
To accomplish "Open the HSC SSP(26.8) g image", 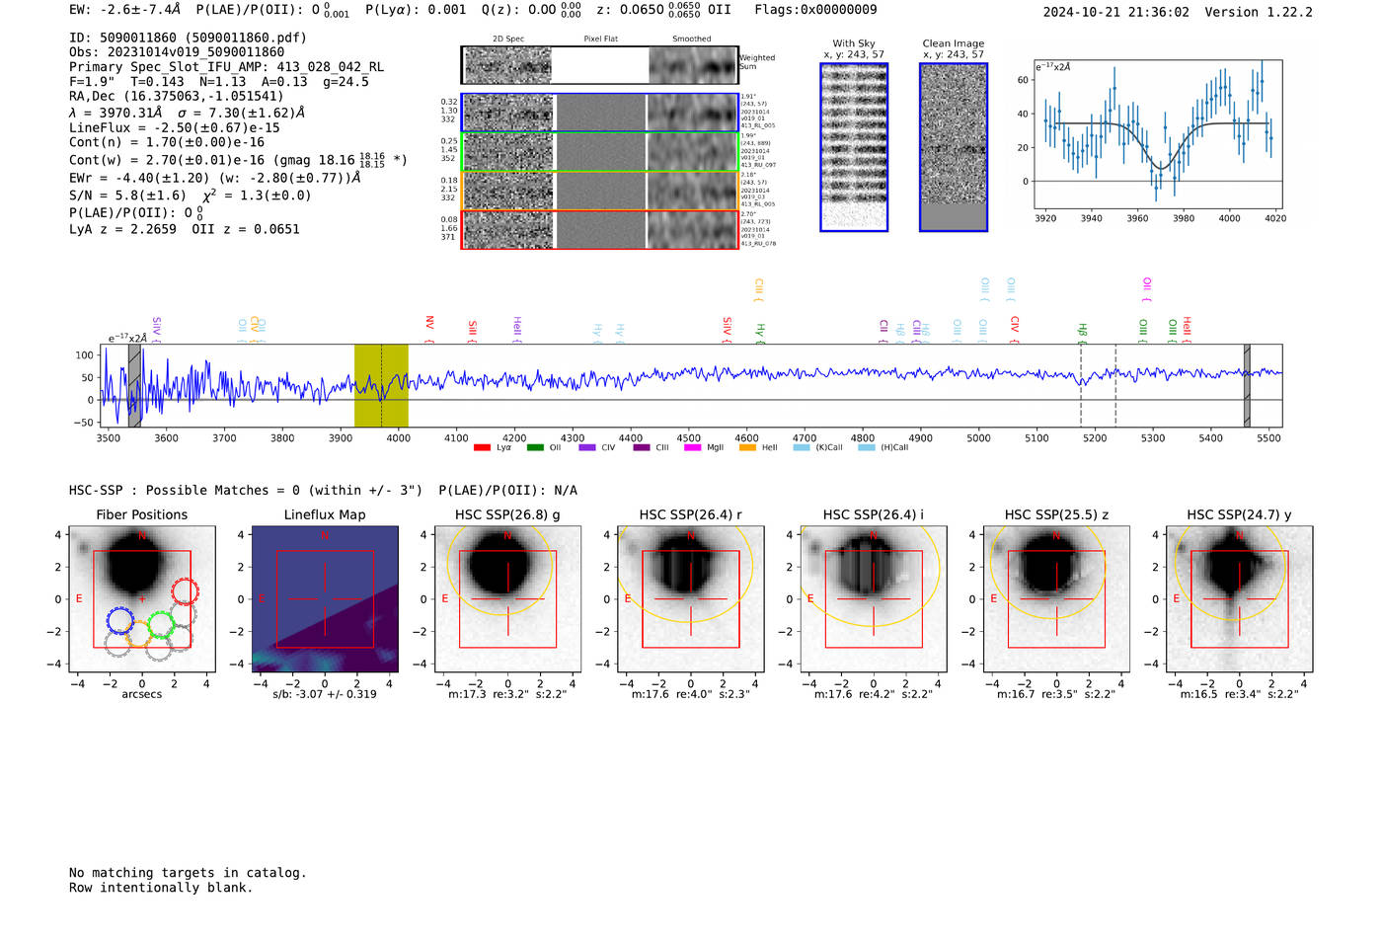I will click(507, 599).
